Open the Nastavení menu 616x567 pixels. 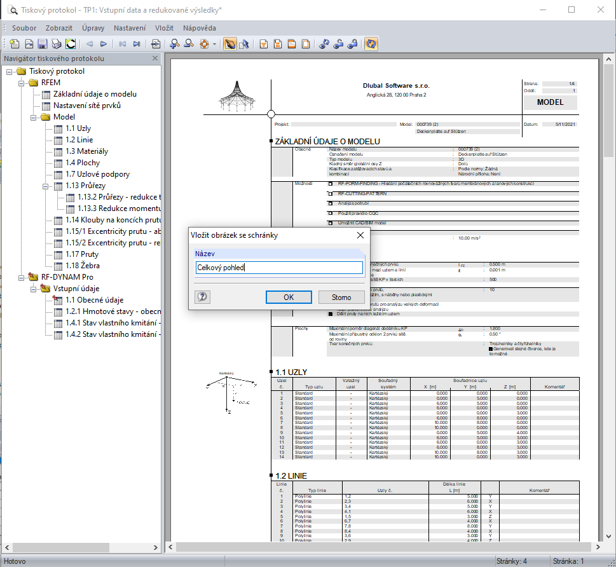(130, 28)
